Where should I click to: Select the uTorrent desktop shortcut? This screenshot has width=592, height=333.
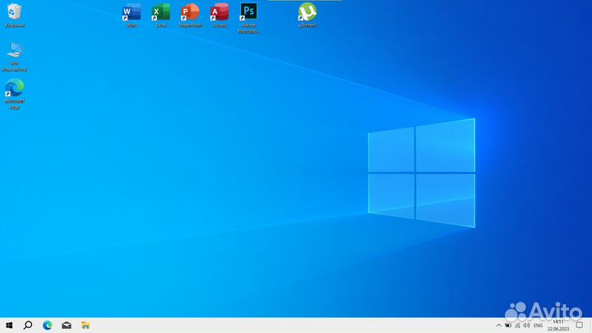coord(308,15)
